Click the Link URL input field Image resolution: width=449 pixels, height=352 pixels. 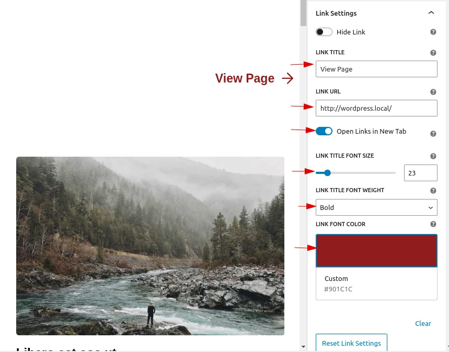376,108
